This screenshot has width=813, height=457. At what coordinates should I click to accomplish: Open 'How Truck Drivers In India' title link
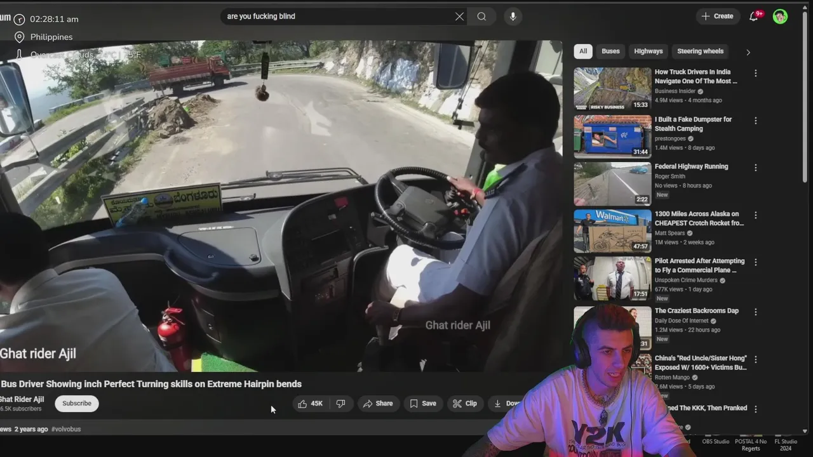click(695, 77)
